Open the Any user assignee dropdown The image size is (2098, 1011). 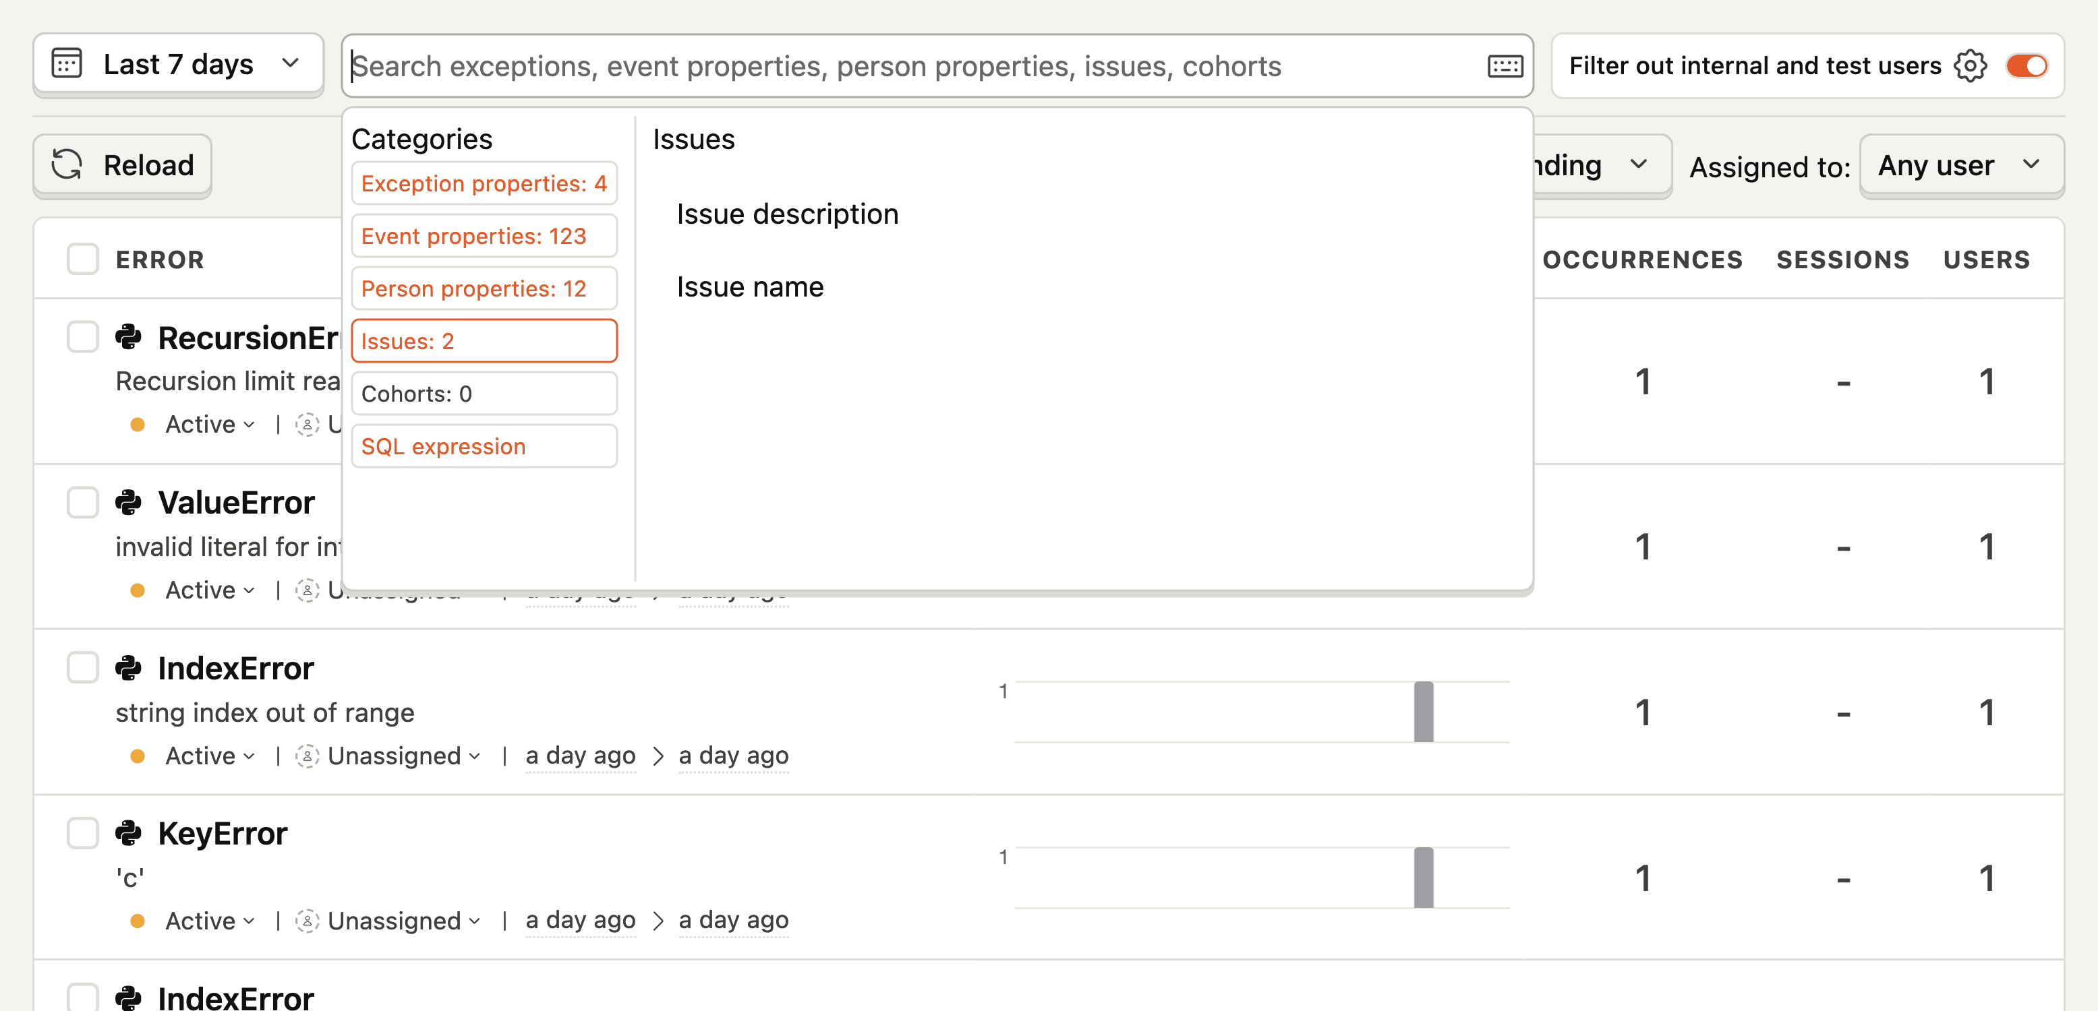coord(1961,166)
